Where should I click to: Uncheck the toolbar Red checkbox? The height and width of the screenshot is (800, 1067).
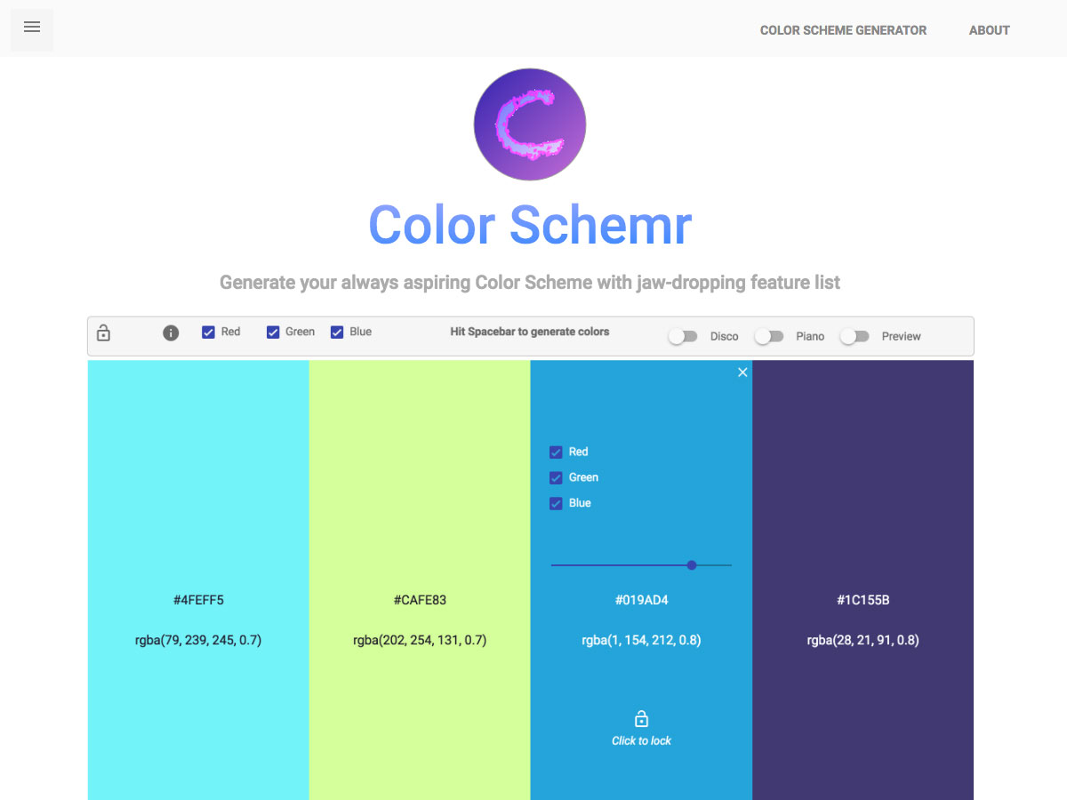[x=208, y=332]
